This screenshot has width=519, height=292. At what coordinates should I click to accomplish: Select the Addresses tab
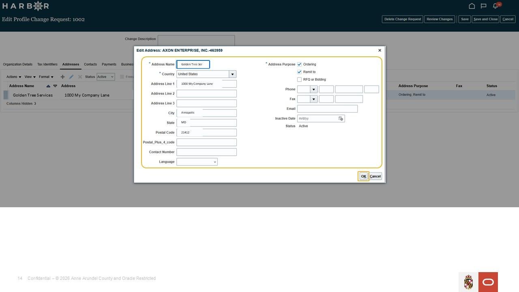coord(71,64)
